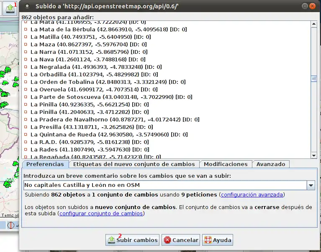Screen dimensions: 321x252
Task: Select the Preferencias tab
Action: (x=45, y=164)
